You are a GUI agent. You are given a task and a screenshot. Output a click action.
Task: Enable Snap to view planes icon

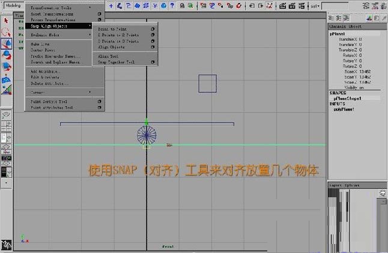(x=230, y=5)
